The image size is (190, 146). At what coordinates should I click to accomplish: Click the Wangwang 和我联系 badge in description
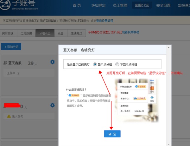pyautogui.click(x=74, y=95)
